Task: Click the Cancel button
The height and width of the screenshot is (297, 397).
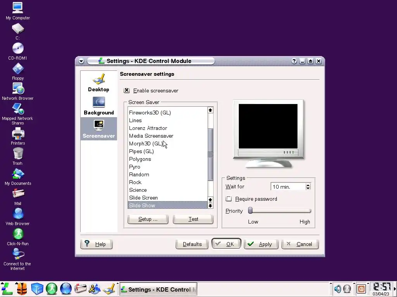Action: tap(300, 244)
